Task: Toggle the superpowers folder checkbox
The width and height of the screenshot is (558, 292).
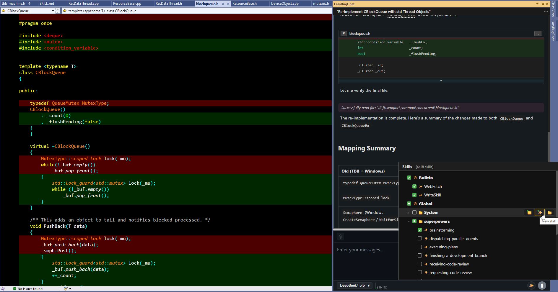Action: pyautogui.click(x=414, y=221)
